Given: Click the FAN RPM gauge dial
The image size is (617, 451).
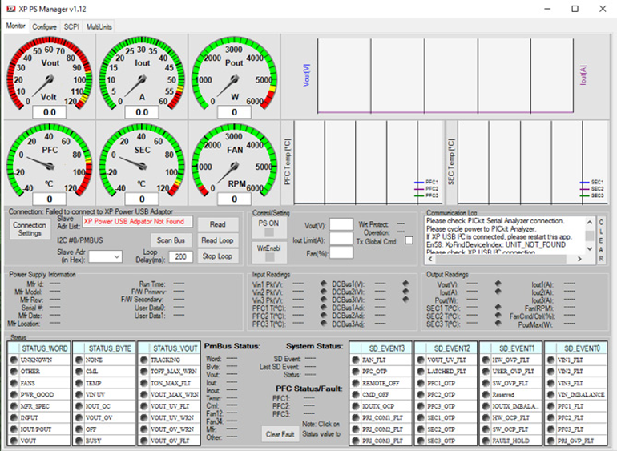Looking at the screenshot, I should (x=234, y=163).
